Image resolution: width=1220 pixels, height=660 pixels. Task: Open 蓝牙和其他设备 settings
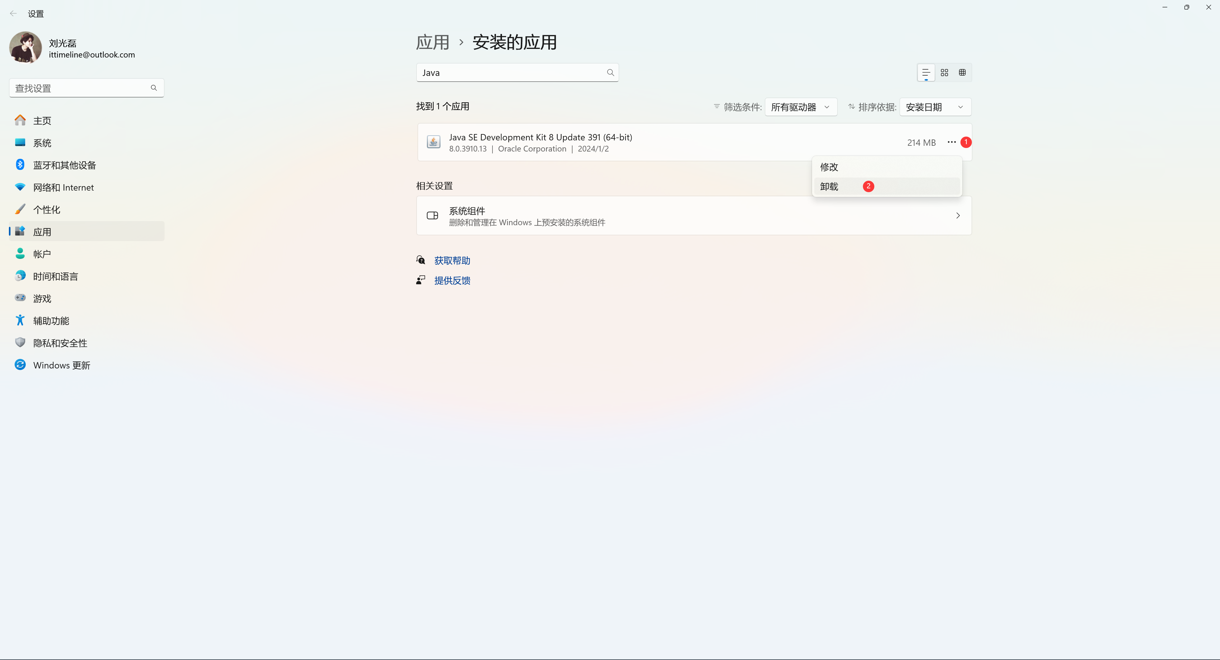87,165
